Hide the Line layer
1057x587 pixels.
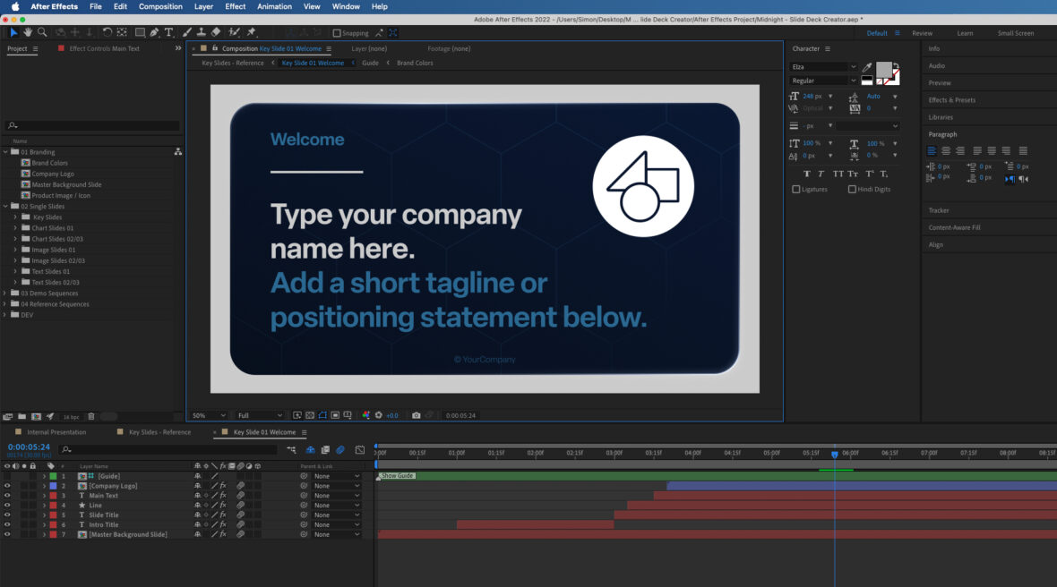[7, 506]
